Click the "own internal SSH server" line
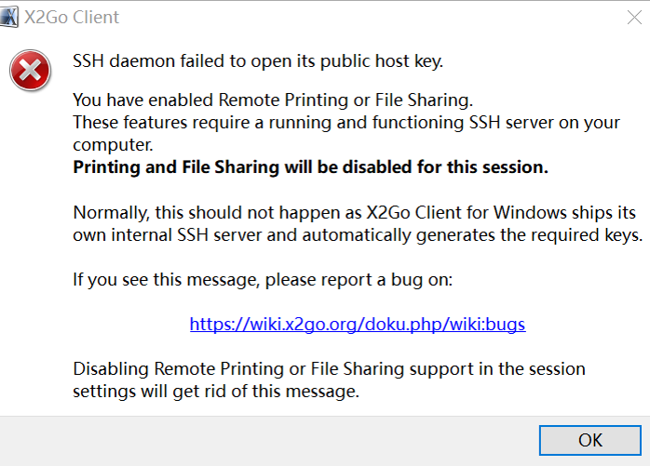This screenshot has width=650, height=466. (358, 235)
